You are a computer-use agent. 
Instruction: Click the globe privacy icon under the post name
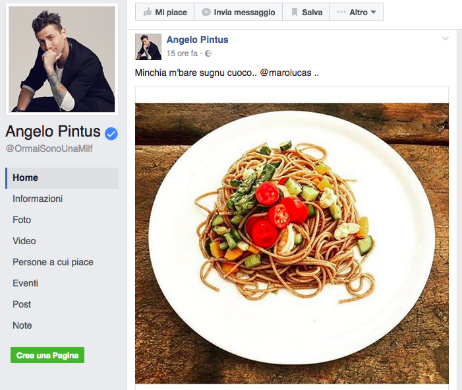[x=208, y=53]
